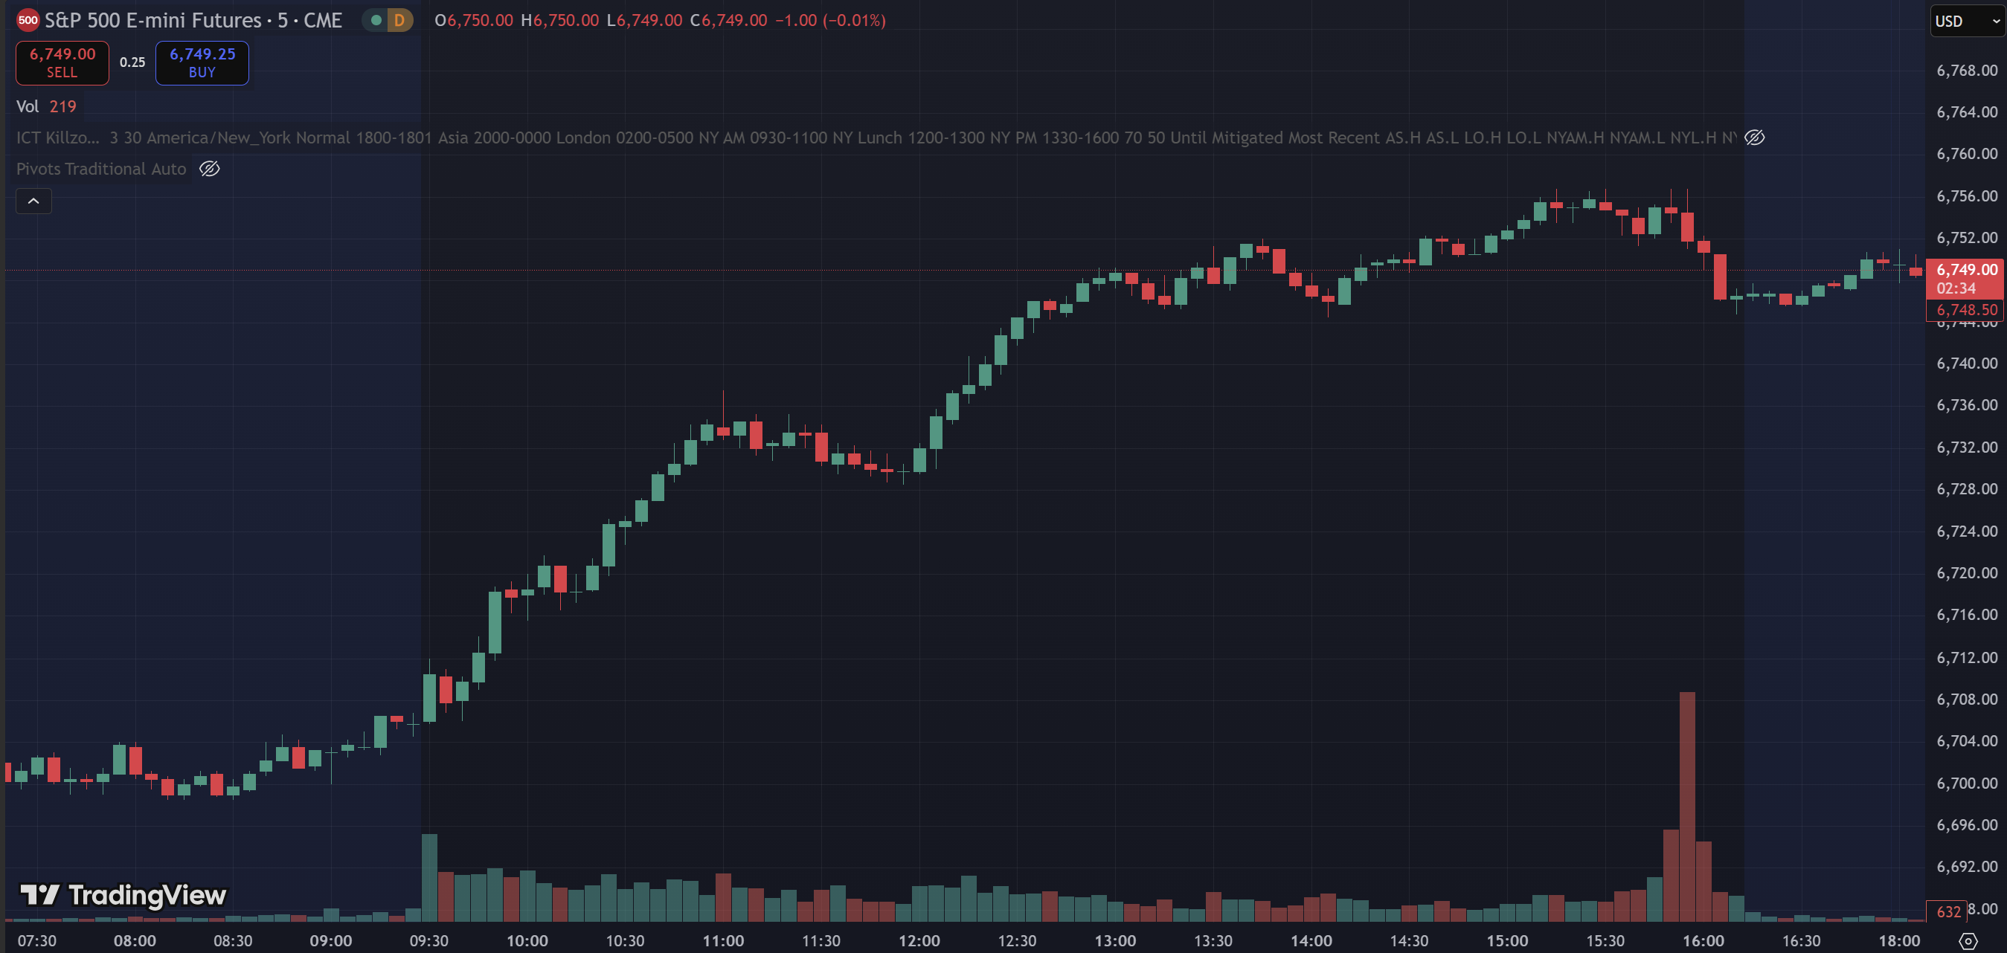Click the tallest red volume bar
Screen dimensions: 2007x953
click(1687, 806)
